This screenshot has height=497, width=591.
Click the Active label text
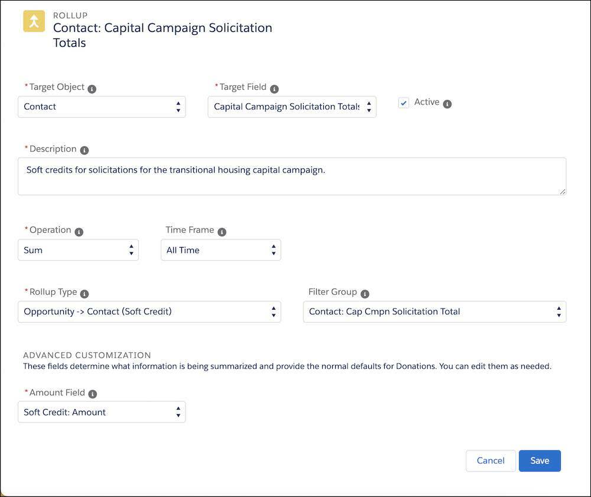pyautogui.click(x=427, y=102)
